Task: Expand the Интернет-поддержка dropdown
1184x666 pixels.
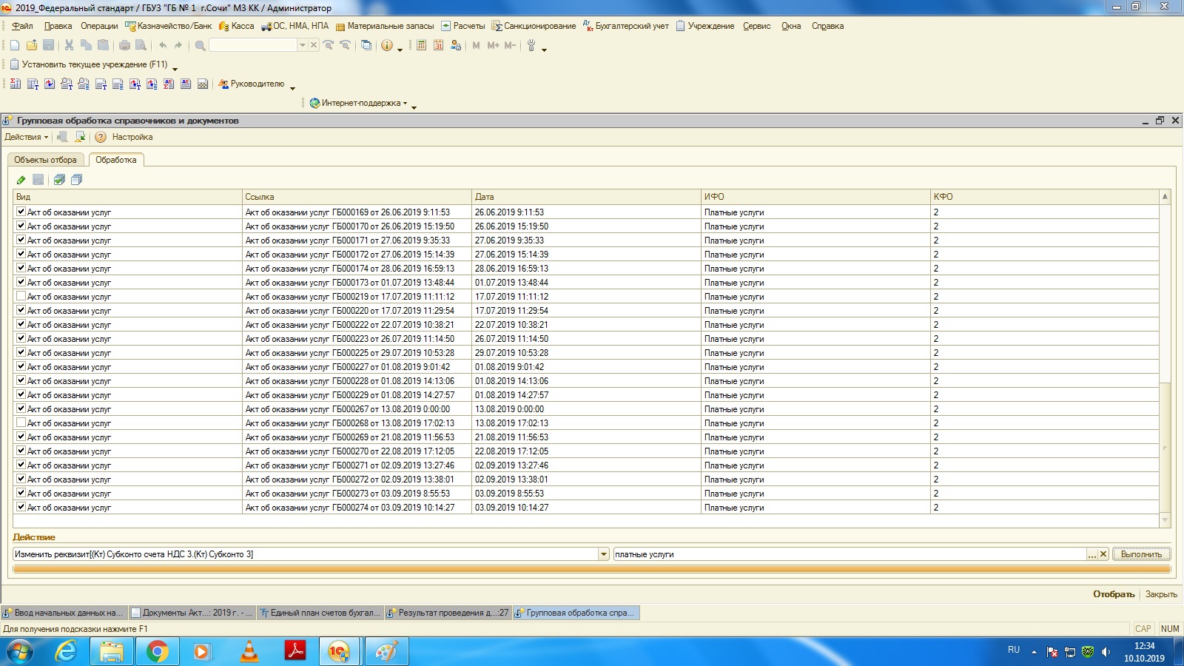Action: pos(405,103)
